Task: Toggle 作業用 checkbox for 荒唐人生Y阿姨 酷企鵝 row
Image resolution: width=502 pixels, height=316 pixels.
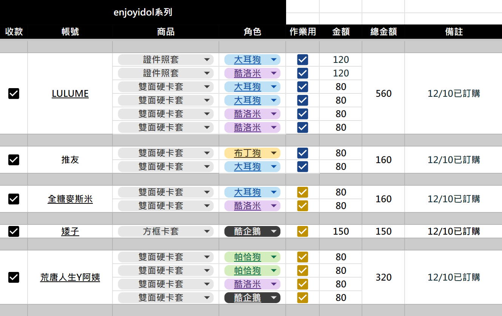Action: point(303,298)
